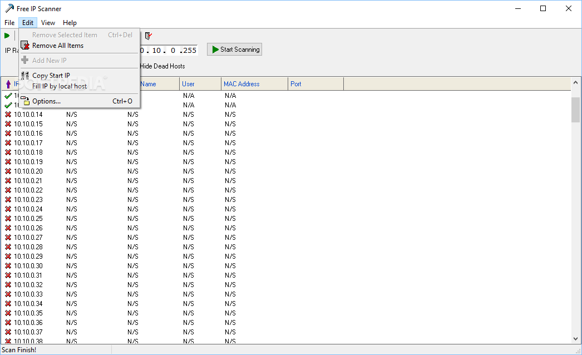The width and height of the screenshot is (582, 355).
Task: Toggle the Hide Dead Hosts option
Action: point(162,66)
